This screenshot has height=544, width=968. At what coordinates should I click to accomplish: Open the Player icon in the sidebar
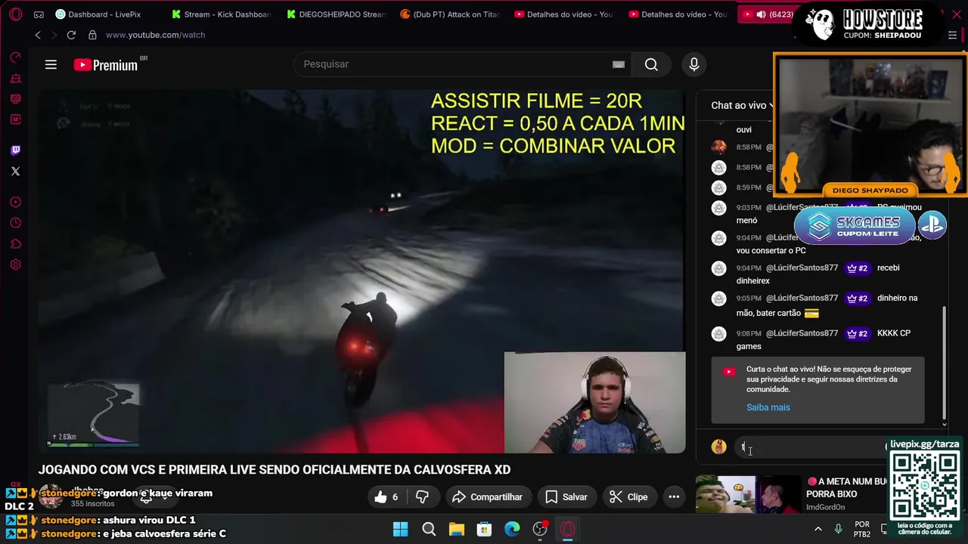click(x=16, y=202)
